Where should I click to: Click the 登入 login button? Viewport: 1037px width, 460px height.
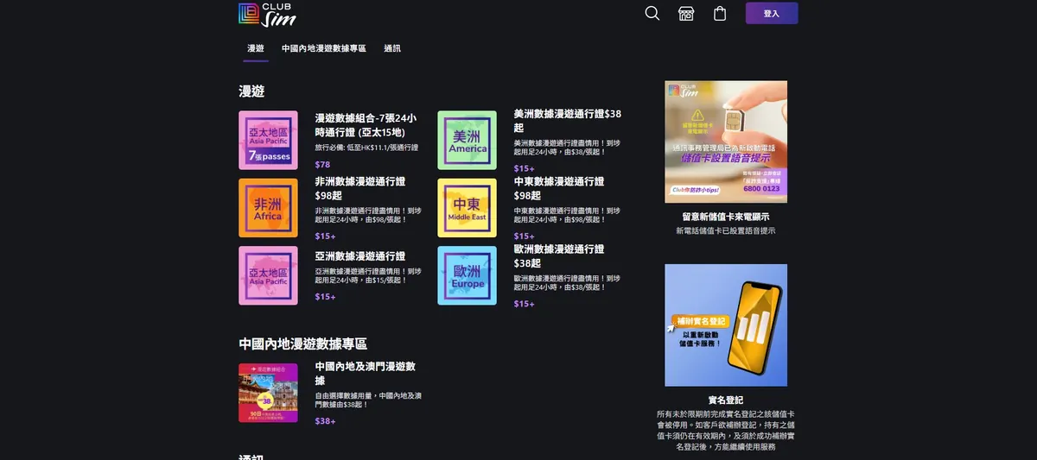click(772, 13)
